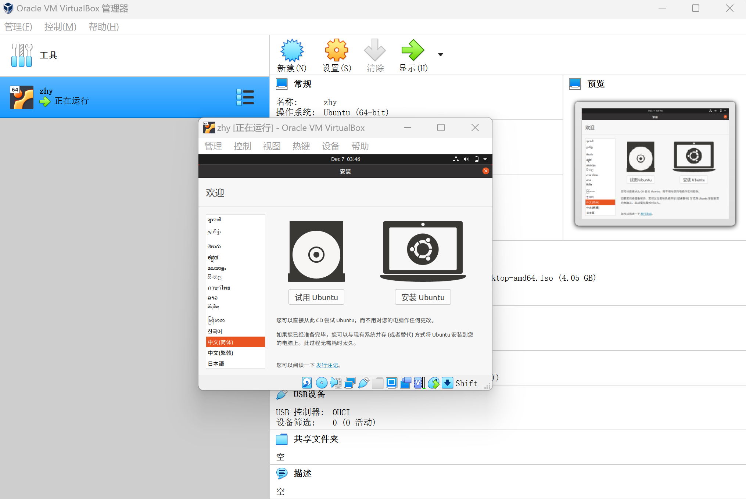Click mouse integration status icon
Viewport: 746px width, 499px height.
pos(434,383)
